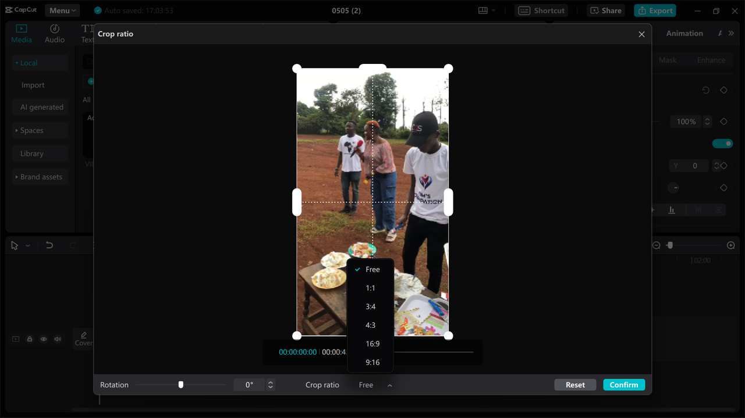Image resolution: width=745 pixels, height=418 pixels.
Task: Click the Confirm button
Action: tap(624, 385)
